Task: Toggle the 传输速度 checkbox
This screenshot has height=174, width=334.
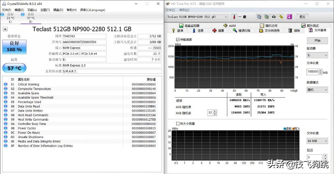Action: (178, 40)
